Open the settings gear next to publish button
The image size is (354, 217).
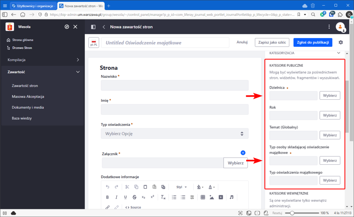[x=341, y=42]
